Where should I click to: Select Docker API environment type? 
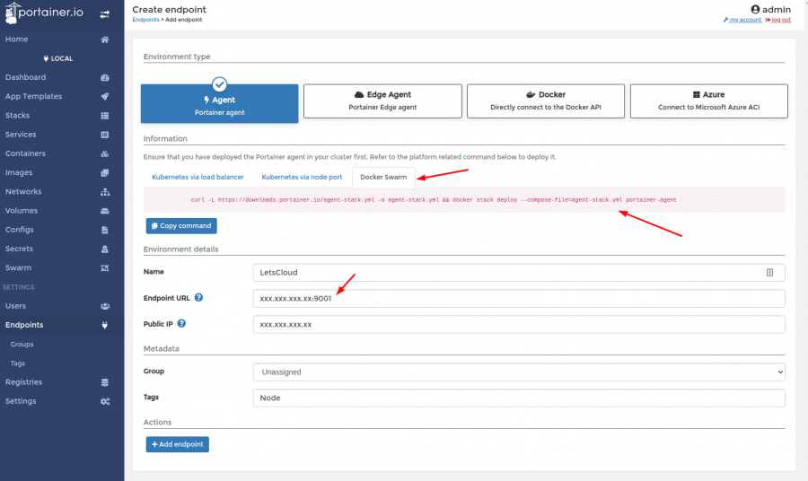point(546,101)
